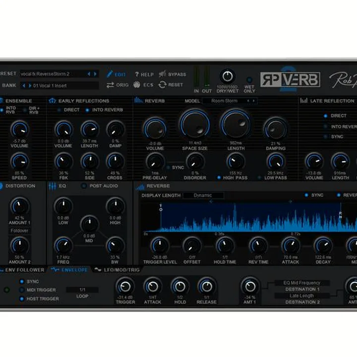This screenshot has width=357, height=357.
Task: Toggle WET ONLY switch
Action: pos(249,80)
